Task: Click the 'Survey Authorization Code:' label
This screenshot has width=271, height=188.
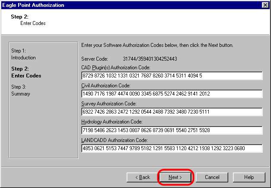Action: click(x=109, y=104)
